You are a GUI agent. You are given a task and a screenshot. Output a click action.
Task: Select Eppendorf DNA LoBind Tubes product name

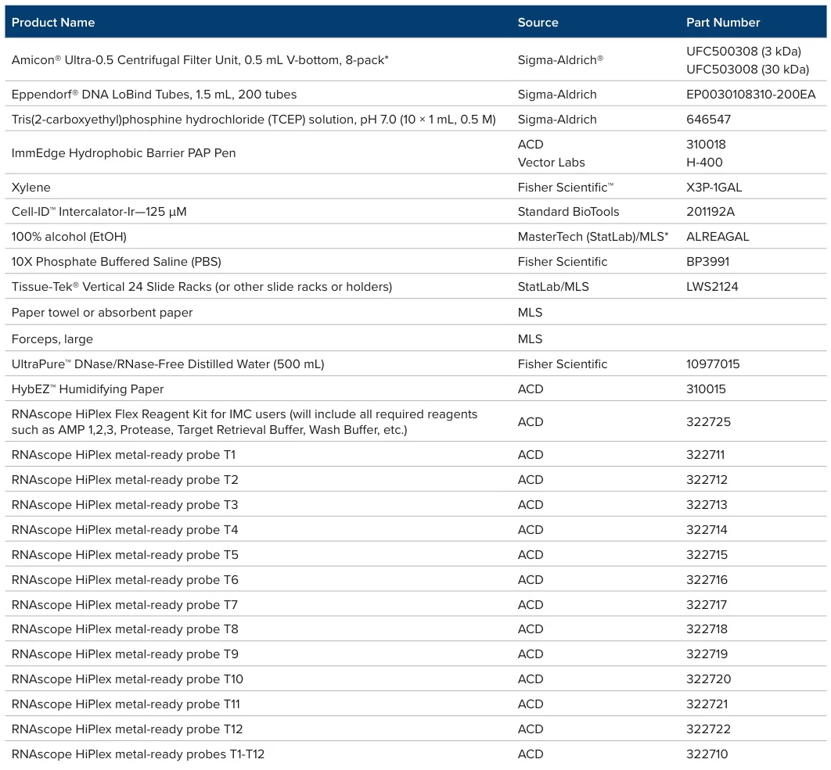click(x=154, y=95)
